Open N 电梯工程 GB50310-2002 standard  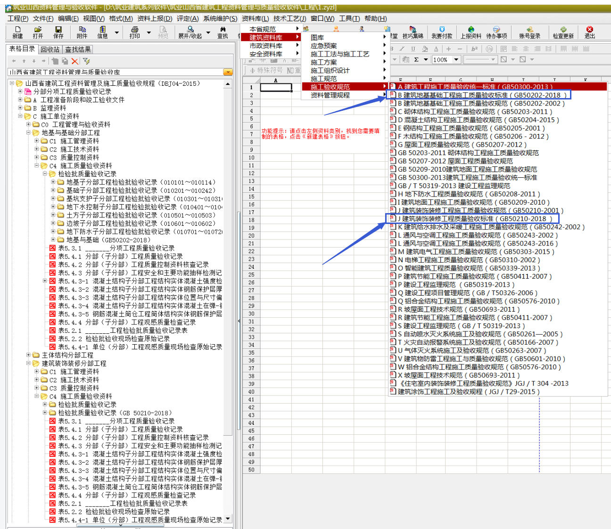coord(465,260)
